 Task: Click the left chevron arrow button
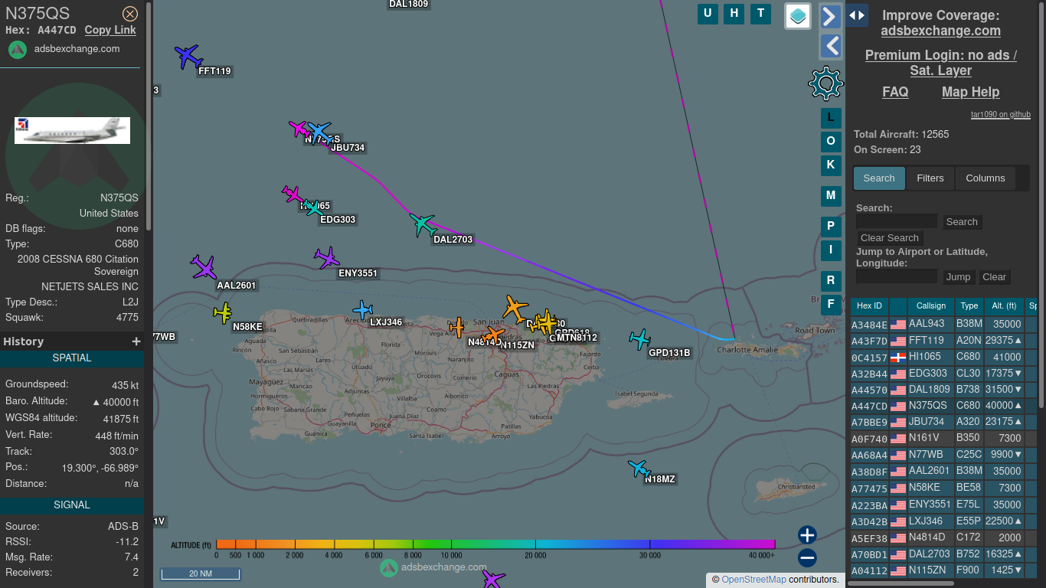[830, 46]
